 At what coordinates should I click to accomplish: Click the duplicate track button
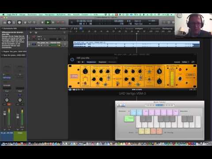tap(36, 33)
